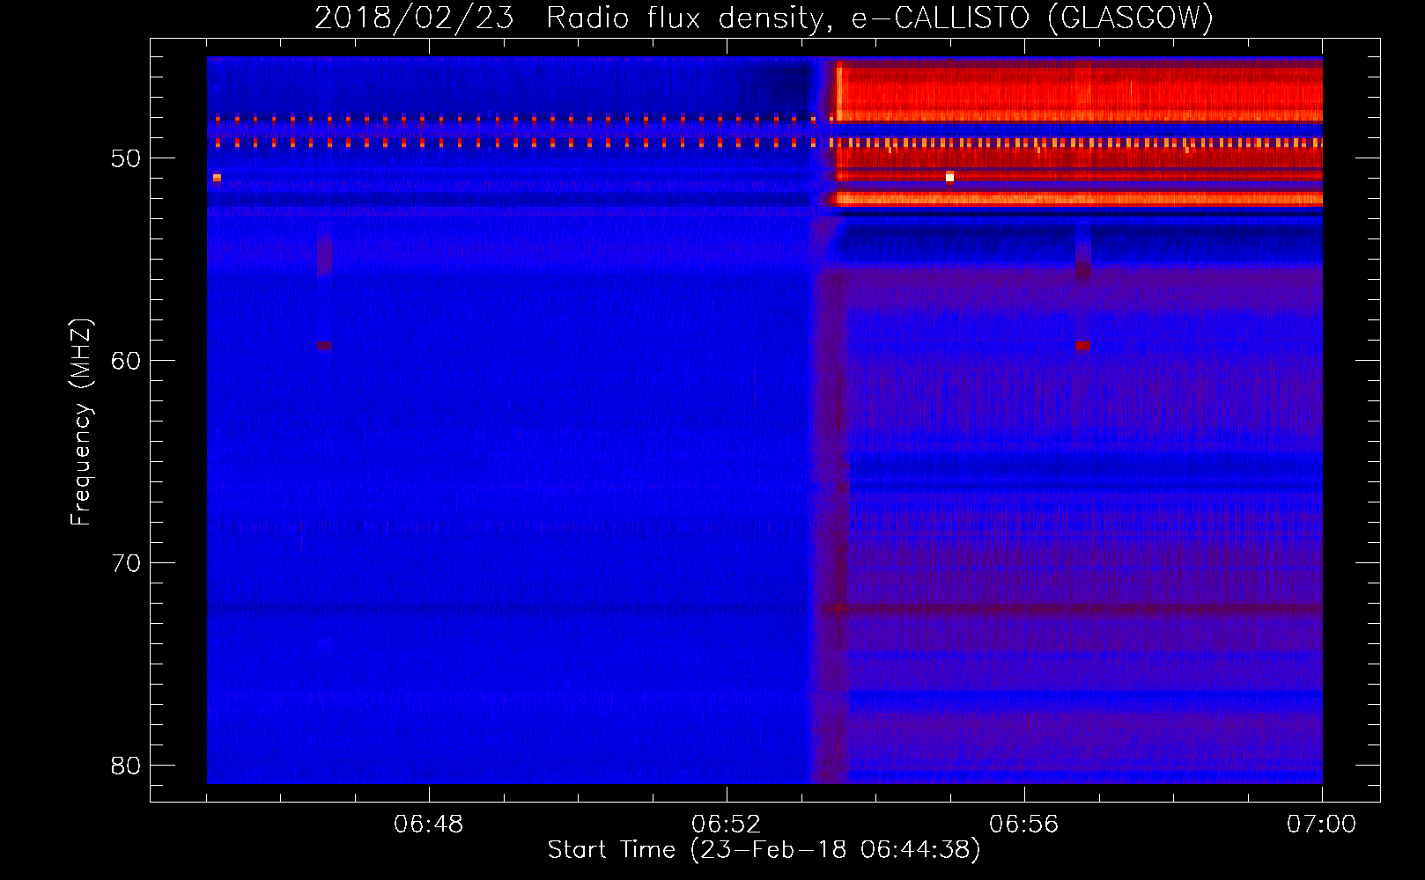
Task: Click the 06:52 time tick label
Action: click(x=727, y=825)
